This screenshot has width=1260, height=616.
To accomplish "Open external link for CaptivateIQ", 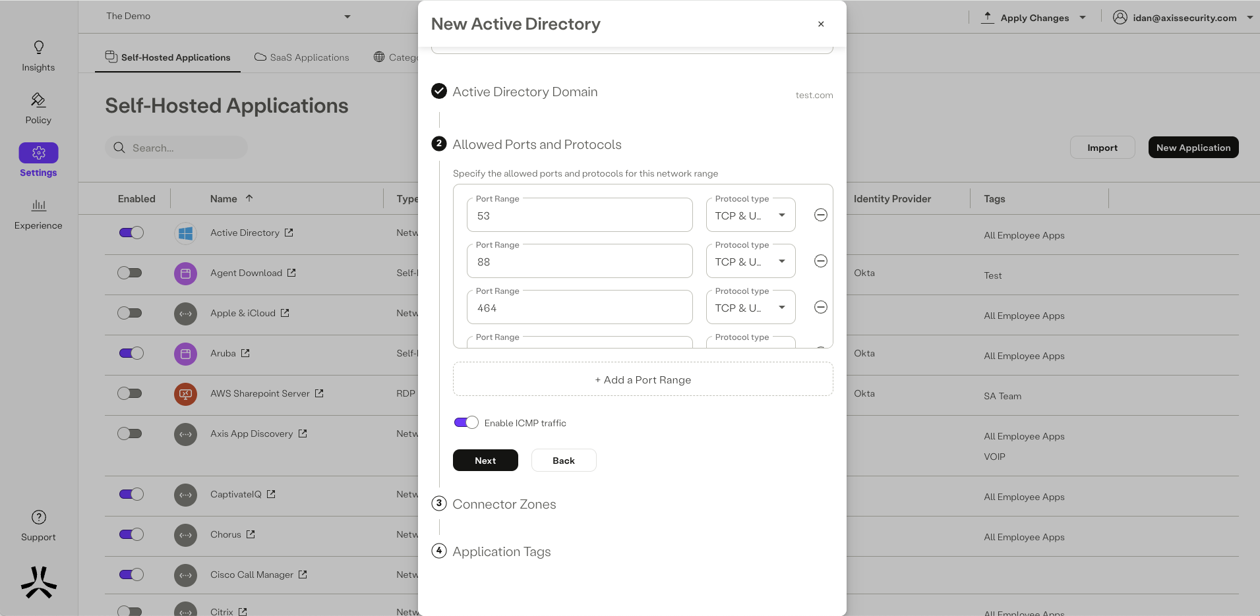I will 271,494.
